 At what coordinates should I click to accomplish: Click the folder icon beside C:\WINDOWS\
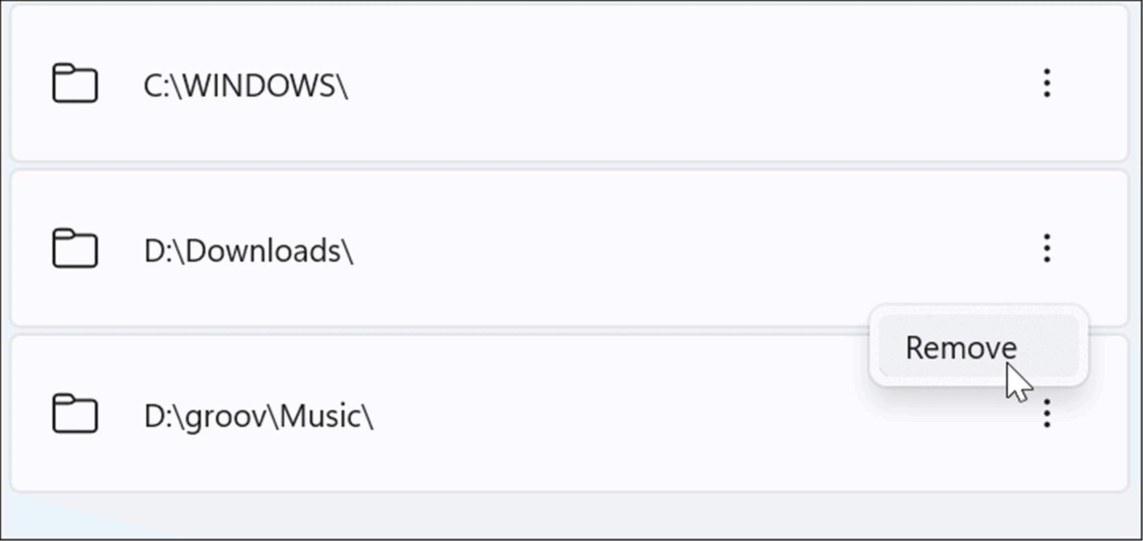coord(75,84)
